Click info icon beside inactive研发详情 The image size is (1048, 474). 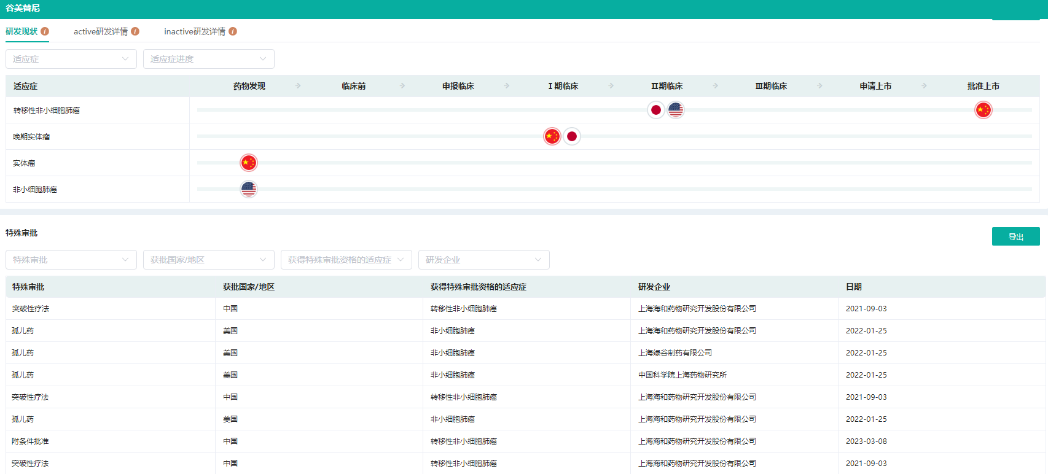tap(233, 31)
